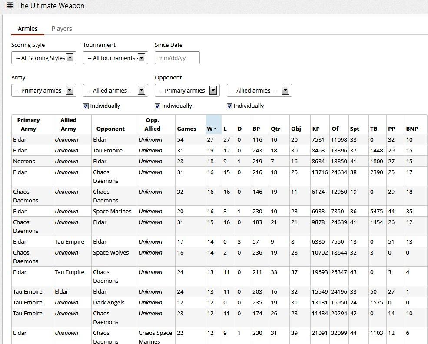Select the KP value 13131
This screenshot has height=344, width=428.
[320, 303]
